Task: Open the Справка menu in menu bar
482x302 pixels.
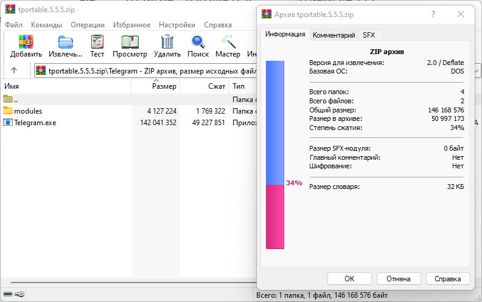Action: 218,25
